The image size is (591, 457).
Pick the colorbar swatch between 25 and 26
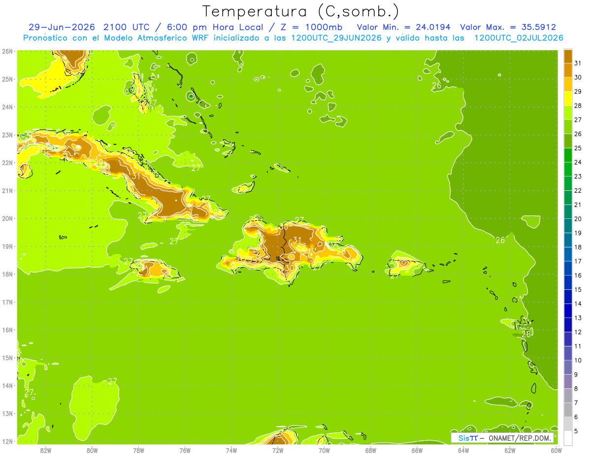click(568, 141)
